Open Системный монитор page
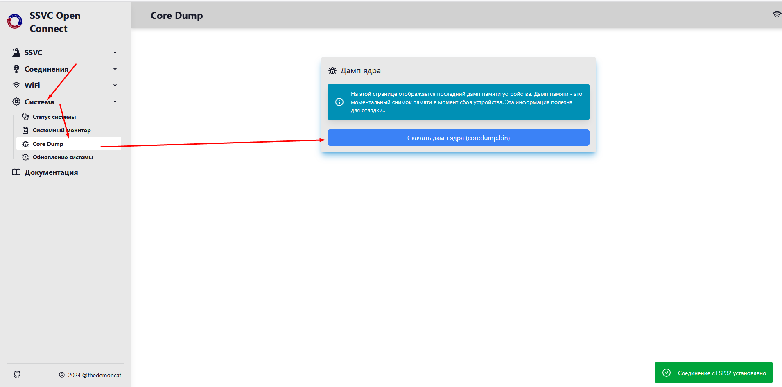Image resolution: width=782 pixels, height=387 pixels. click(x=61, y=130)
